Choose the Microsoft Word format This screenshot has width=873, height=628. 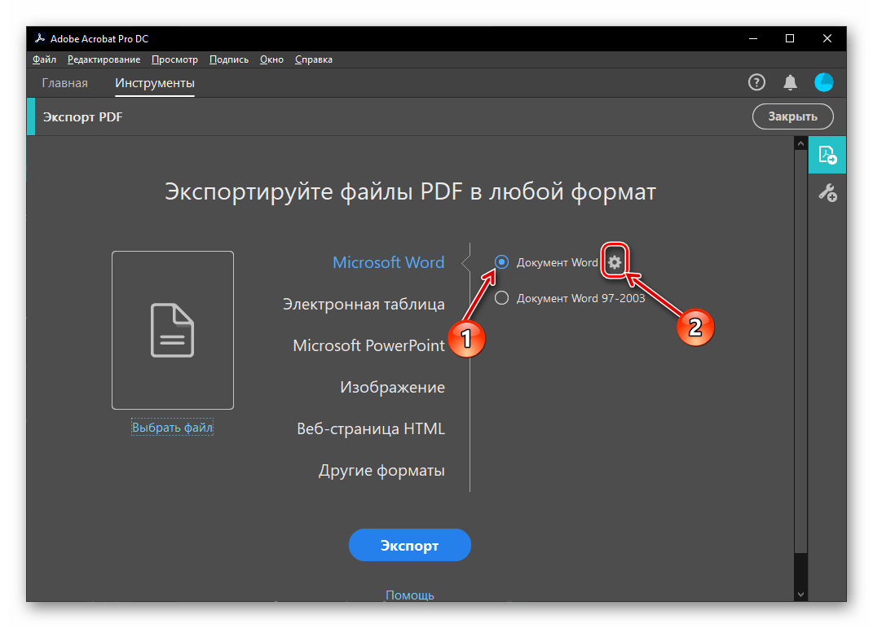click(389, 262)
